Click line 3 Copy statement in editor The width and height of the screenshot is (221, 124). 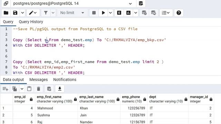coord(89,40)
